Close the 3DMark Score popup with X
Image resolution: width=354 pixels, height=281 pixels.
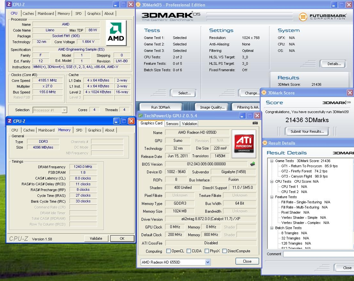click(350, 92)
